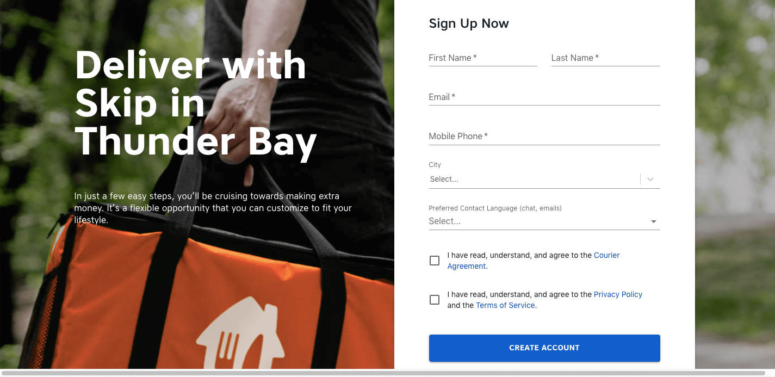775x377 pixels.
Task: Focus the Last Name field
Action: point(605,58)
